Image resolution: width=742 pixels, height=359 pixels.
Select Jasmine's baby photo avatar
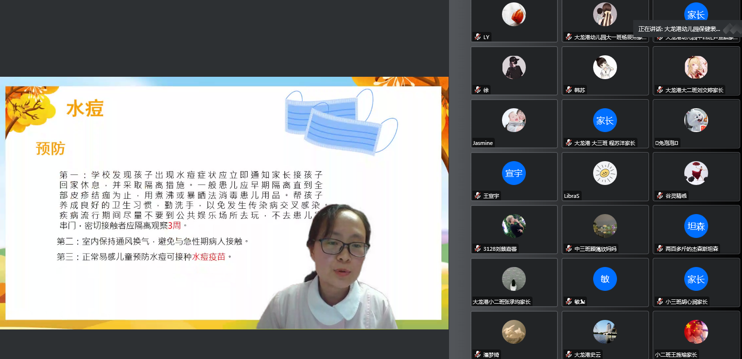514,120
